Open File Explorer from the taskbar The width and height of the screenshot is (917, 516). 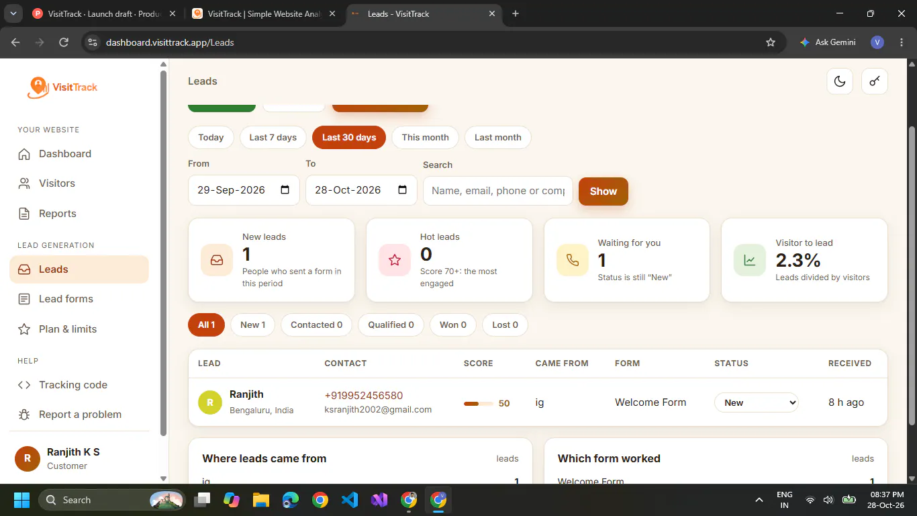coord(260,500)
